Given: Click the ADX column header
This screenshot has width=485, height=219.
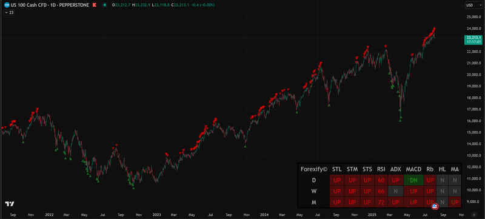Looking at the screenshot, I should (396, 169).
